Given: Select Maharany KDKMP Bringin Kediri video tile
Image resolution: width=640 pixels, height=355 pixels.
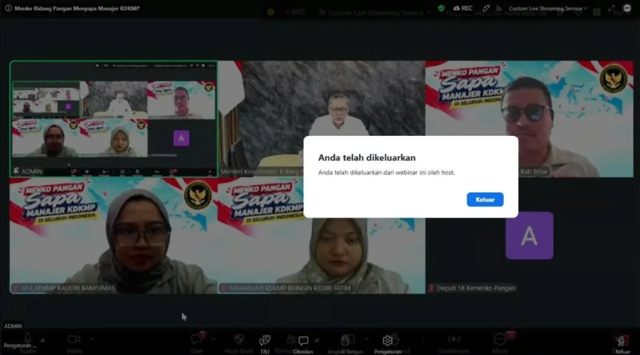Looking at the screenshot, I should pyautogui.click(x=322, y=235).
